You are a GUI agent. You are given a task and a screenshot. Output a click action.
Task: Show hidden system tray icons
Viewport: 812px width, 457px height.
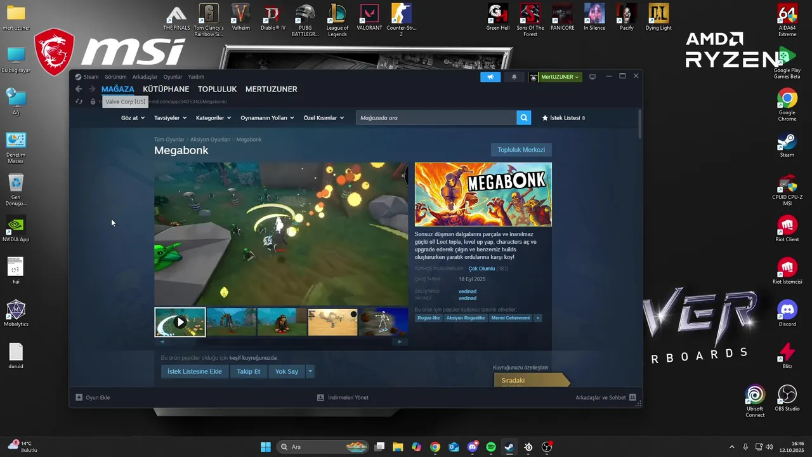tap(731, 447)
